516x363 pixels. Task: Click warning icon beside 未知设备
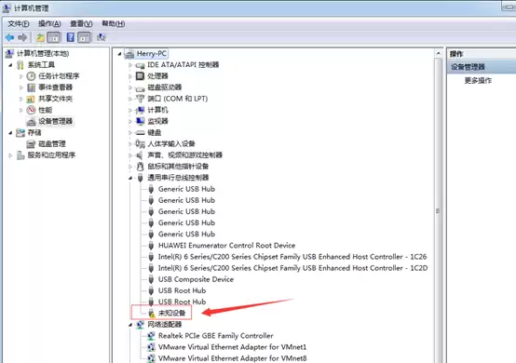152,314
